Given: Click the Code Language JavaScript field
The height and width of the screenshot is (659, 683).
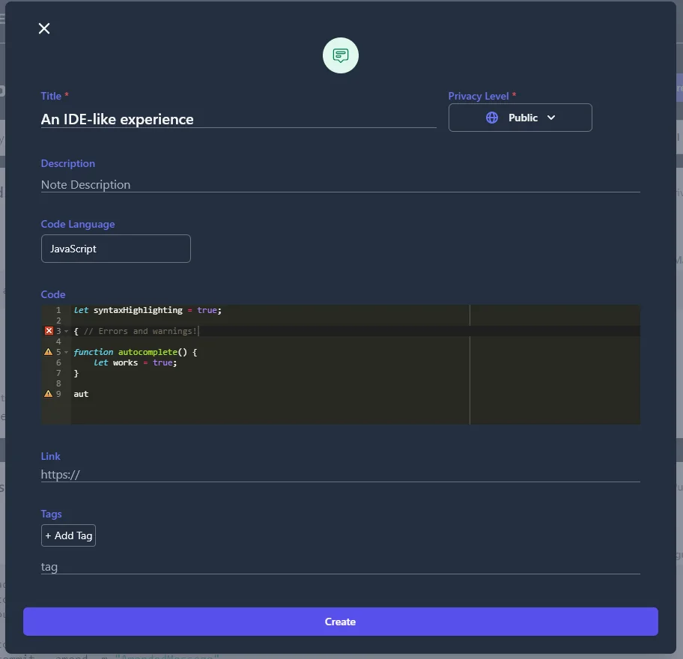Looking at the screenshot, I should (116, 249).
